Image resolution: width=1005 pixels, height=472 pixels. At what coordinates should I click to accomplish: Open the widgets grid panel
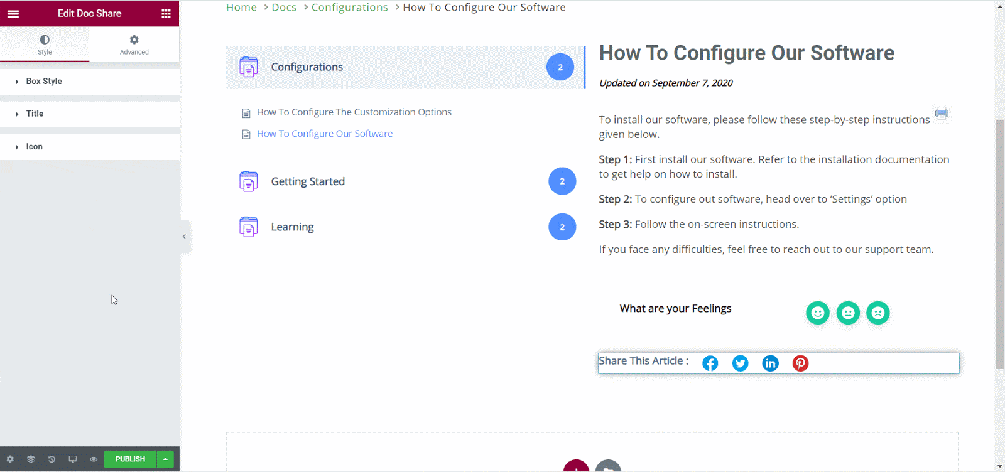point(166,14)
